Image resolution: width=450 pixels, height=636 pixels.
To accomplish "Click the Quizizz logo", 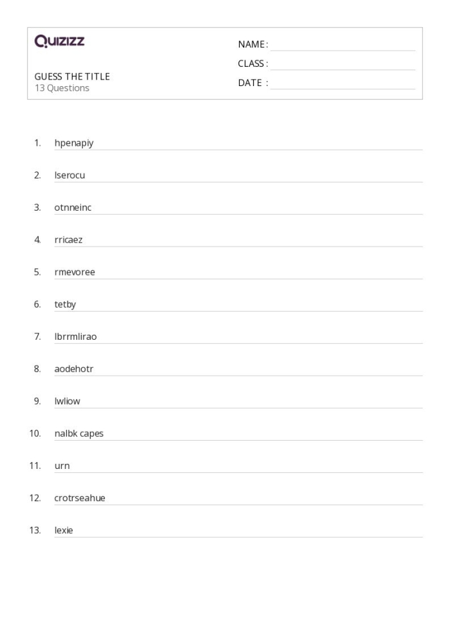I will point(59,41).
